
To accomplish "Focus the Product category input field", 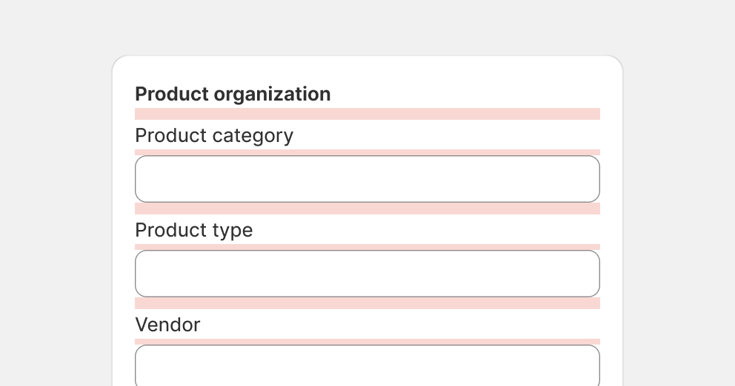I will point(367,179).
